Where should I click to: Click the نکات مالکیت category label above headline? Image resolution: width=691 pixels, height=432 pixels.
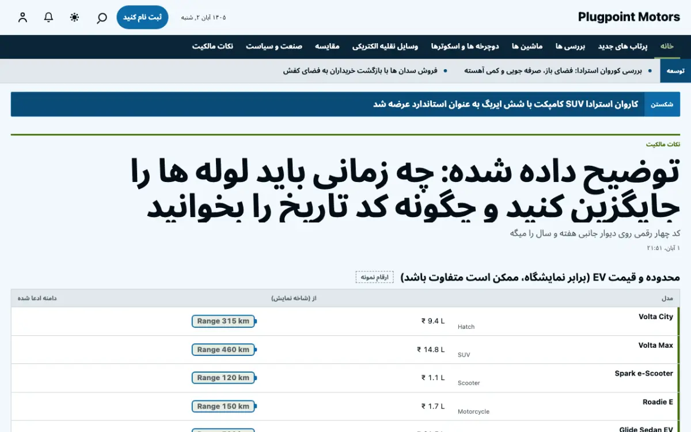click(663, 144)
